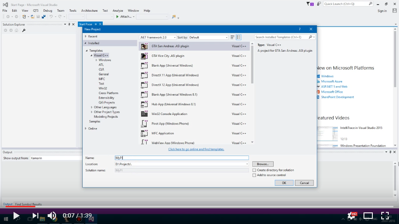Image resolution: width=399 pixels, height=224 pixels.
Task: Choose Hub App (Universal Windows 8.1) icon
Action: pyautogui.click(x=144, y=104)
